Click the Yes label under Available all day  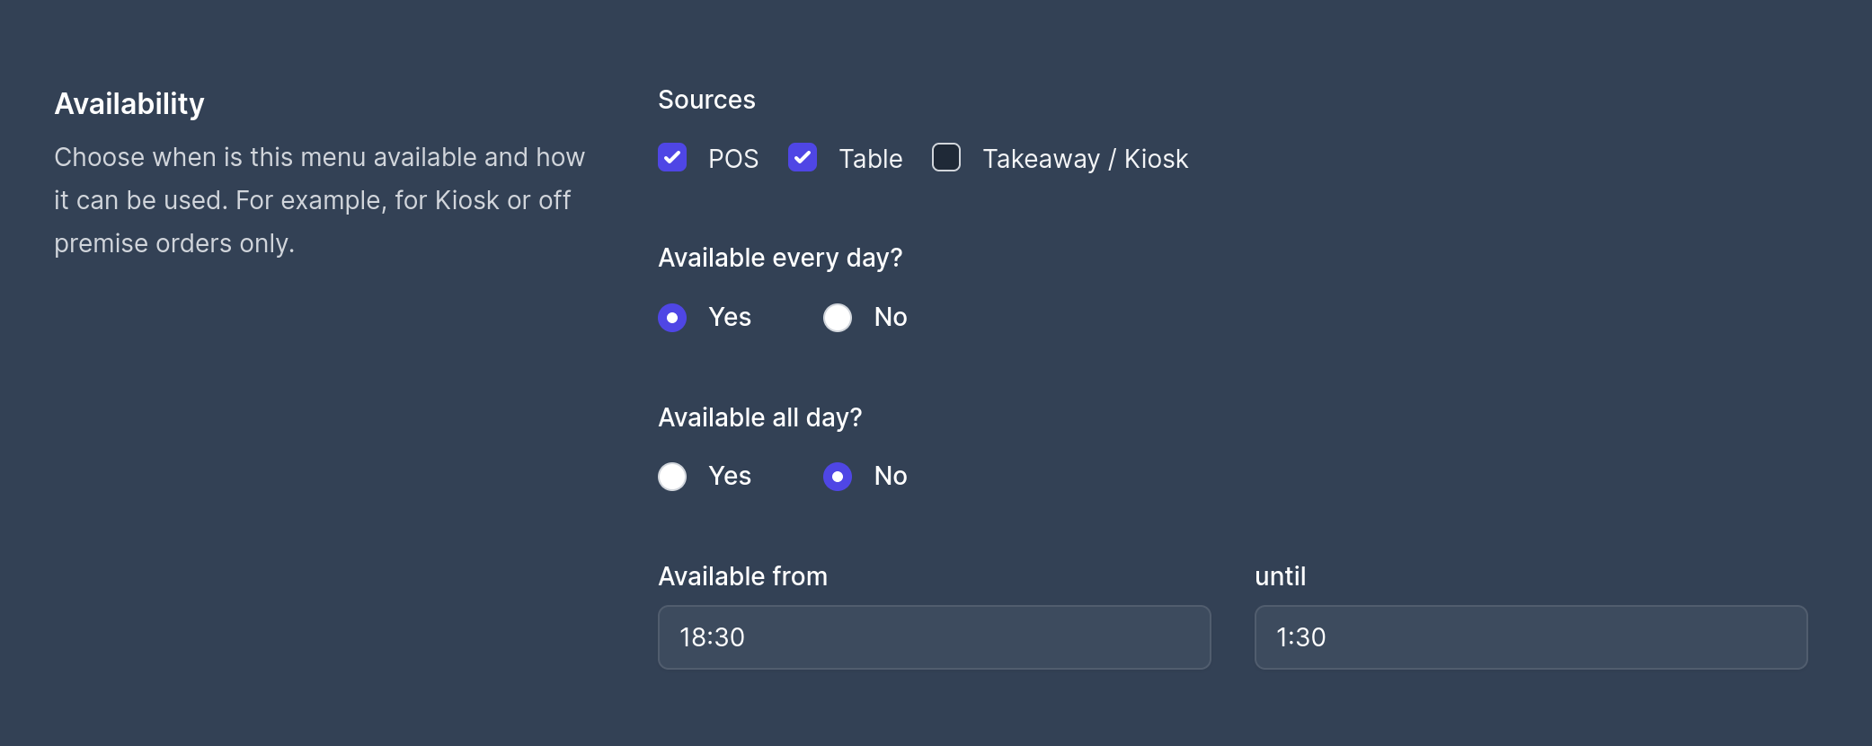[x=730, y=476]
